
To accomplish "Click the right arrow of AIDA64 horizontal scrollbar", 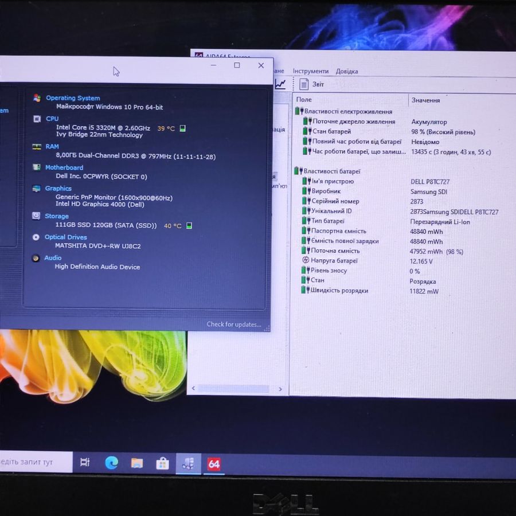I will [280, 389].
